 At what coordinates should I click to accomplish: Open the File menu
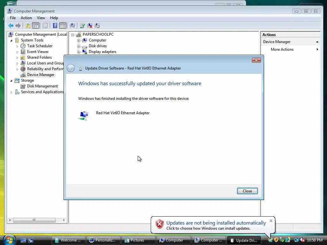[x=13, y=18]
